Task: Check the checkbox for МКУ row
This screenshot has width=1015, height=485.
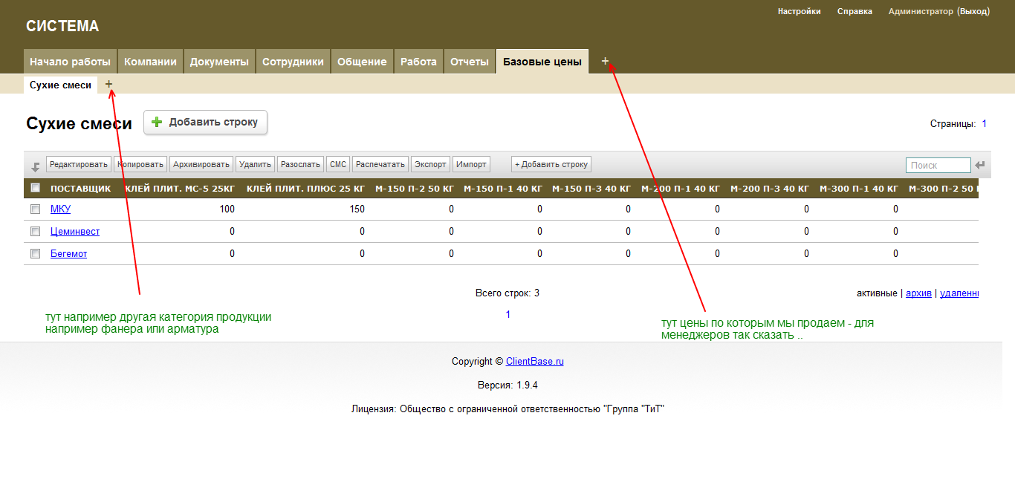Action: point(35,209)
